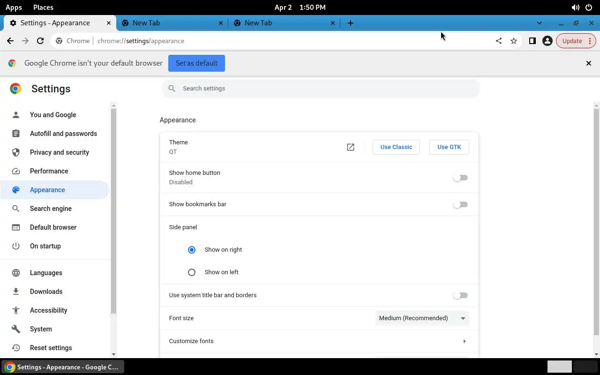Open System settings label in sidebar
The image size is (600, 375).
(x=41, y=329)
